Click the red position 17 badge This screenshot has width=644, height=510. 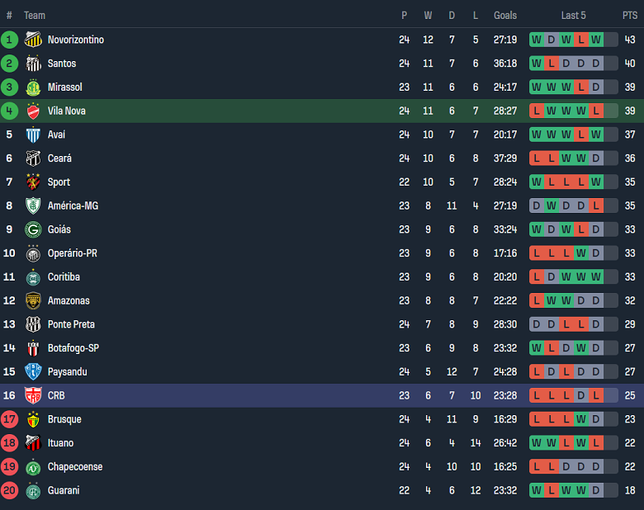[x=10, y=419]
